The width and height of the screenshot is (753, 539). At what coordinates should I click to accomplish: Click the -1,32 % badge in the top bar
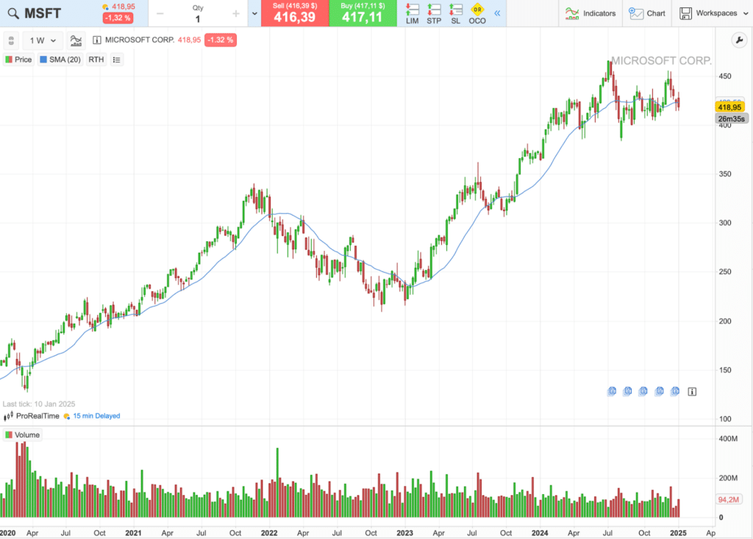(x=118, y=18)
